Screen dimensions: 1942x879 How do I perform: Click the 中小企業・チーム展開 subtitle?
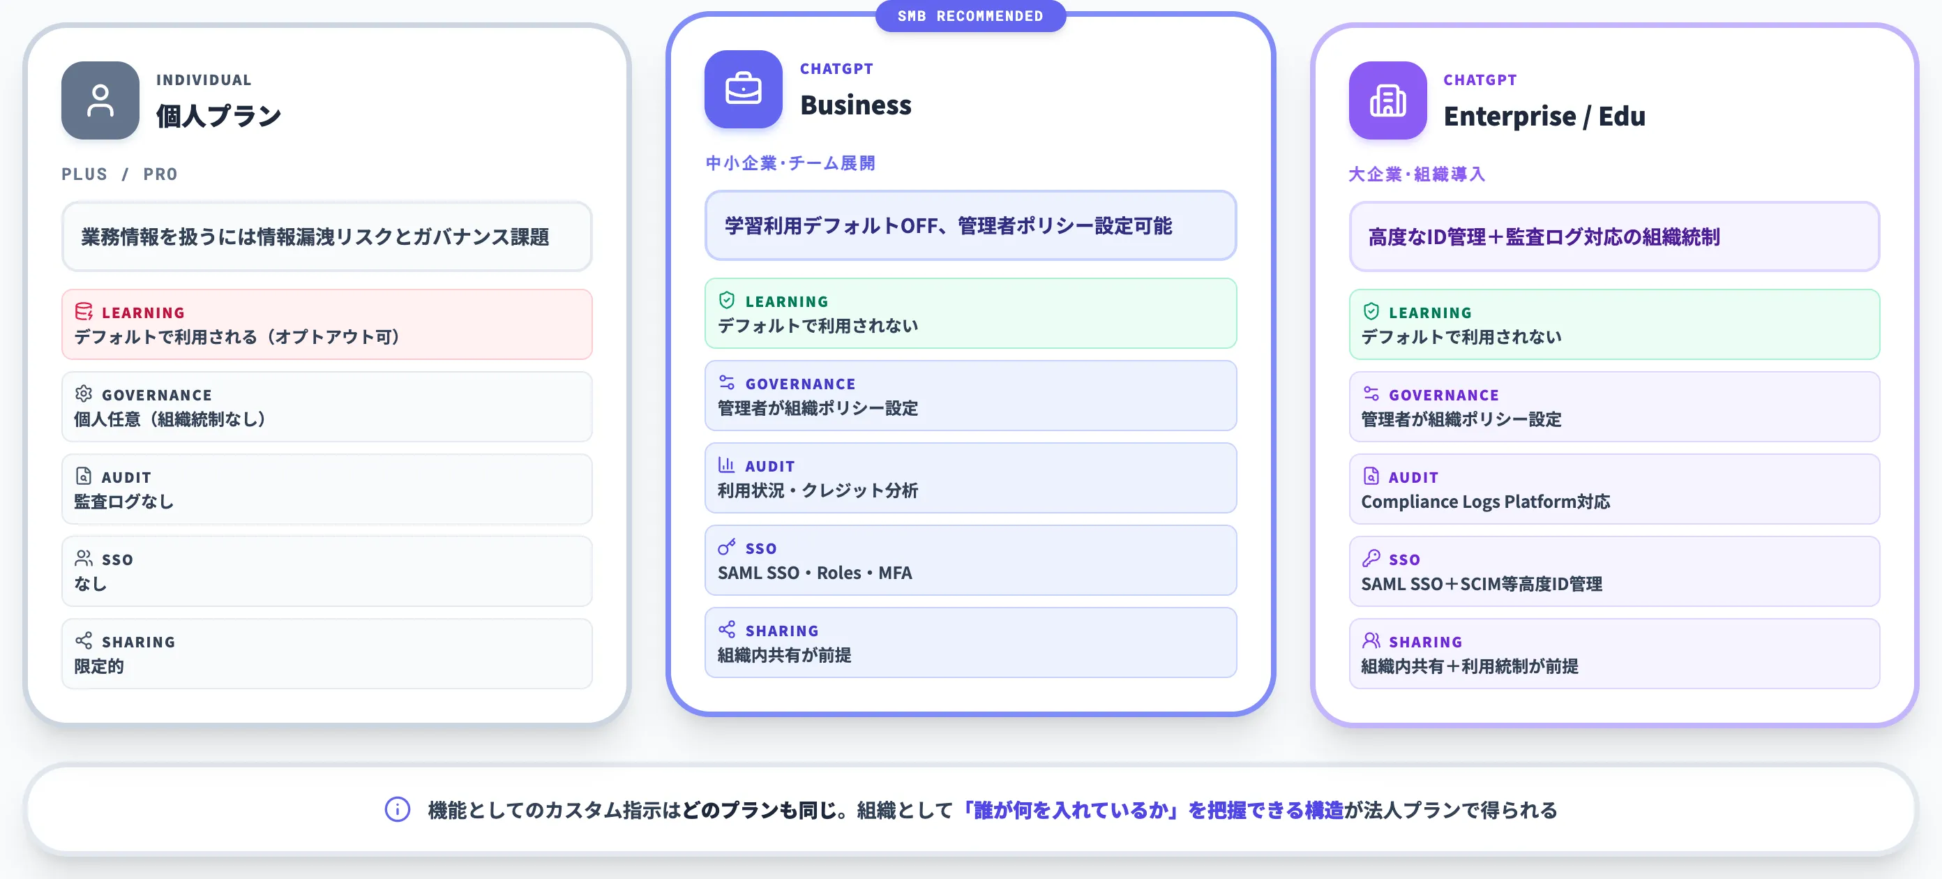click(790, 163)
